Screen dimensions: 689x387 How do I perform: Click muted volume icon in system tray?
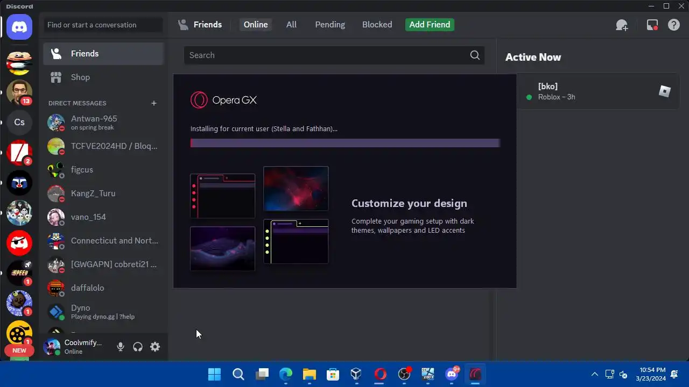pos(623,374)
